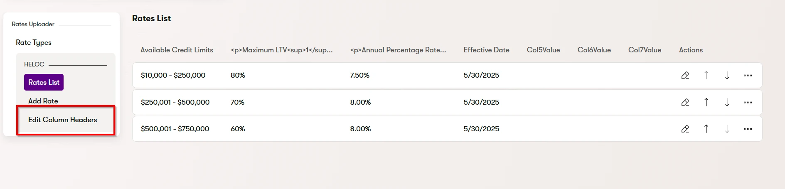
Task: Move the $250,001 - $500,000 row down
Action: pyautogui.click(x=727, y=102)
